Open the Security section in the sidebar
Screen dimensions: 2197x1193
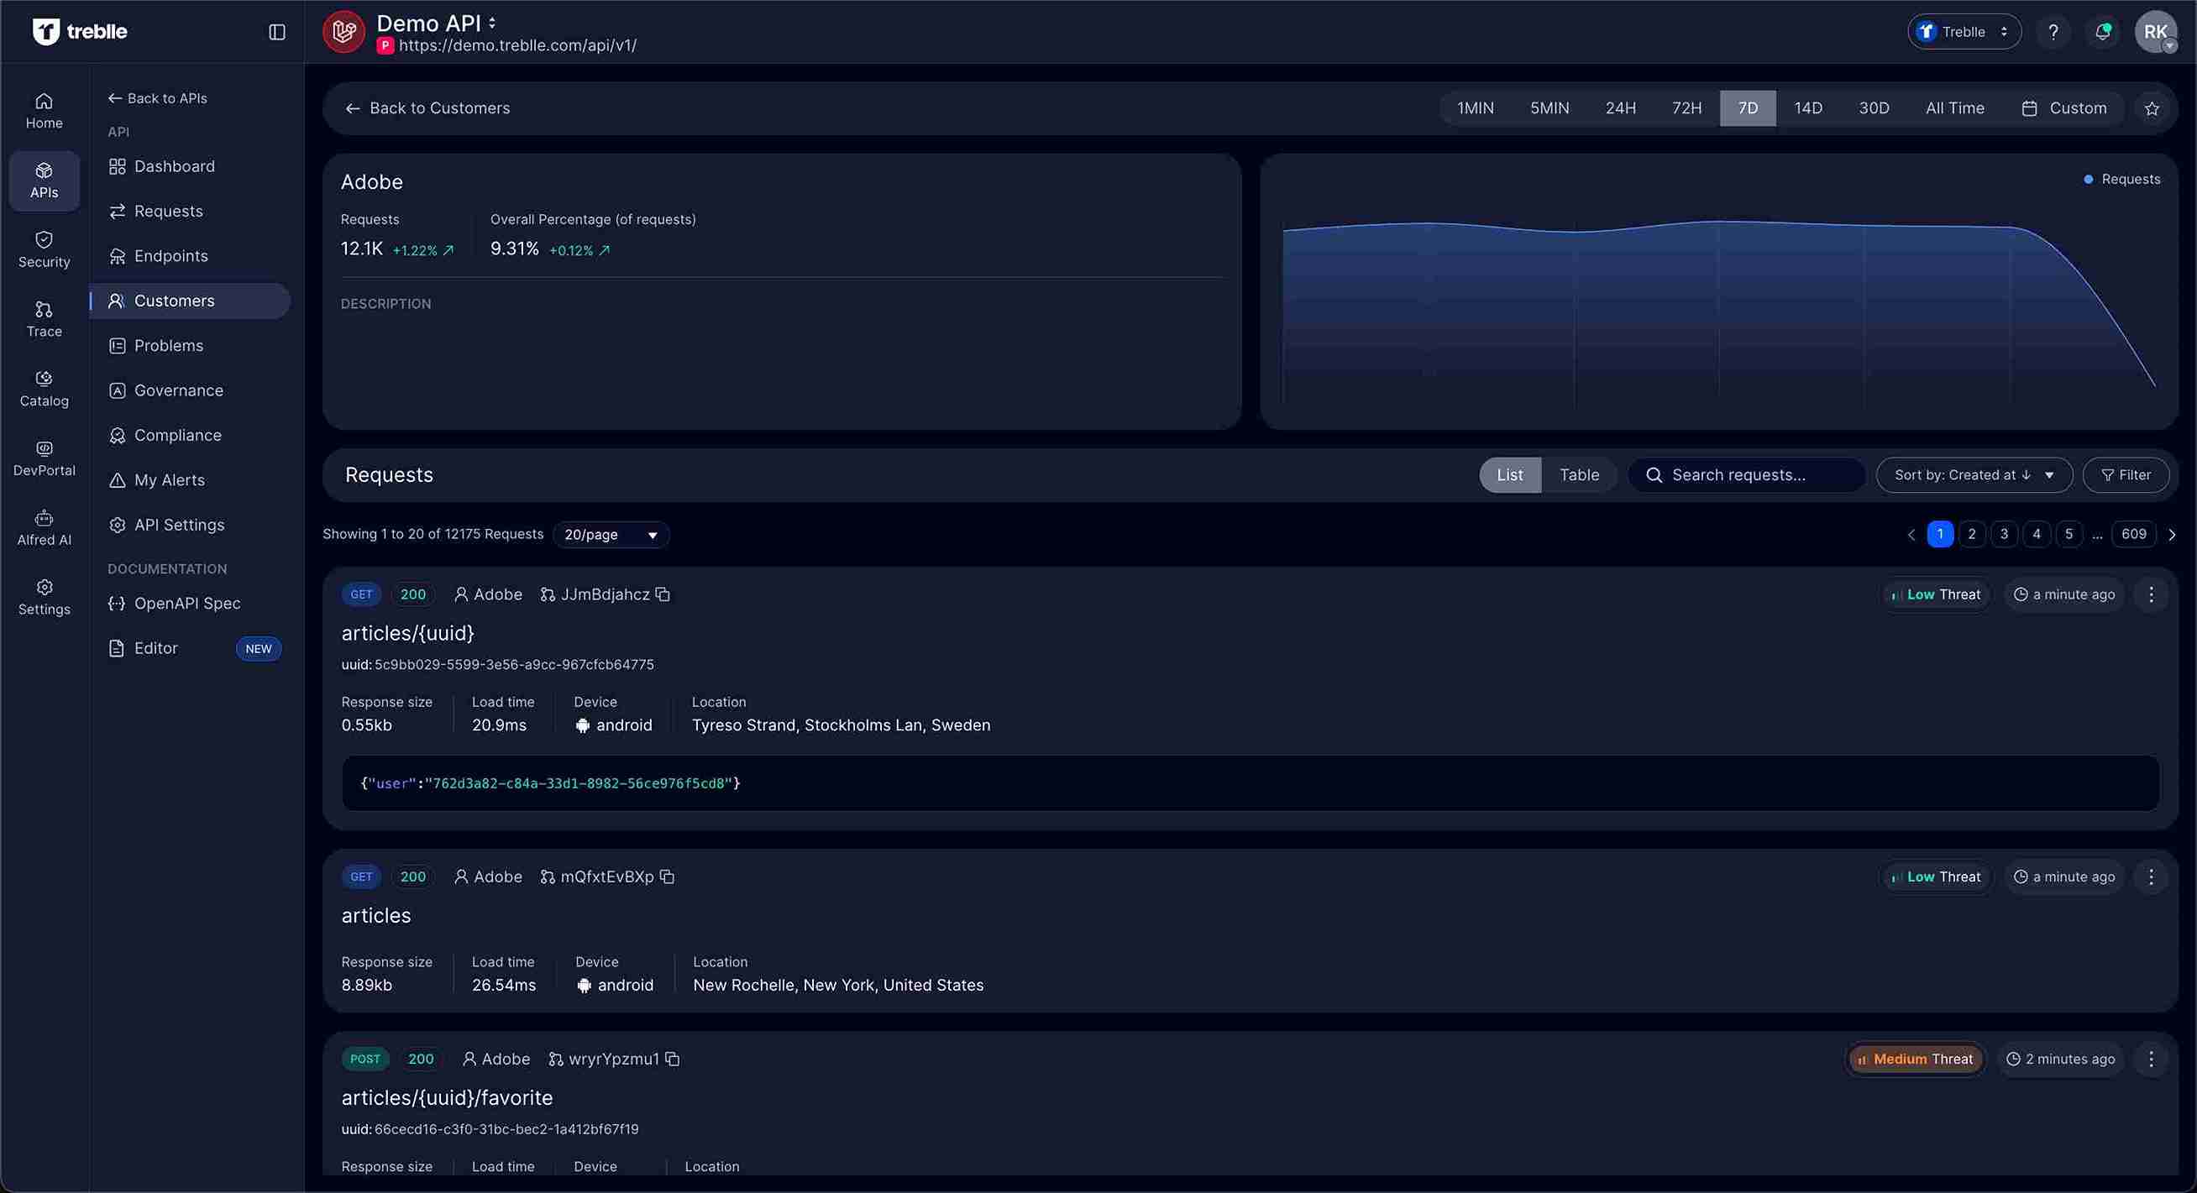[x=44, y=249]
